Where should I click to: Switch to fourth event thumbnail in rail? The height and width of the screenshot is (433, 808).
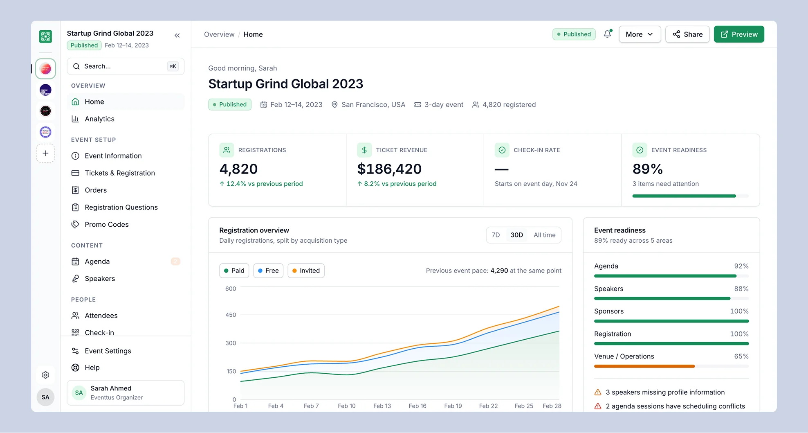45,132
